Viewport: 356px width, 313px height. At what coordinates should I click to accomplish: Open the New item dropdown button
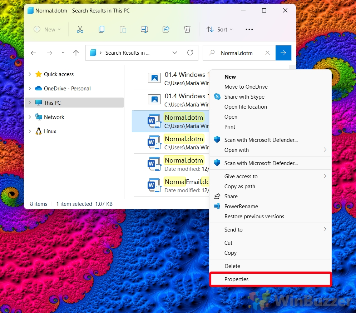coord(48,30)
